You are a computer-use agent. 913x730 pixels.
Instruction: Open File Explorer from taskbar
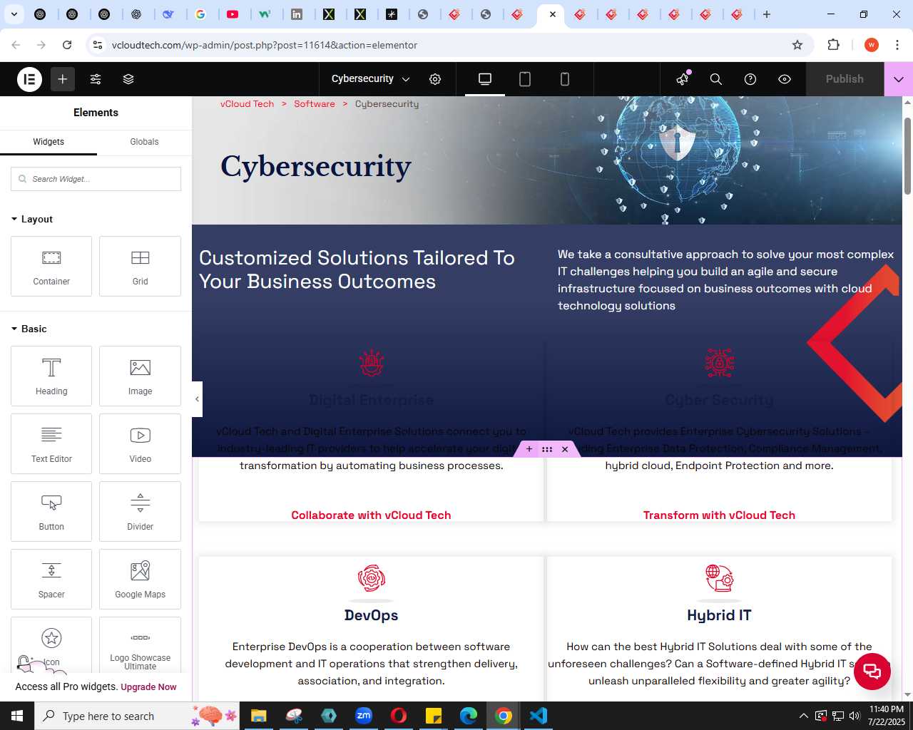pos(258,716)
